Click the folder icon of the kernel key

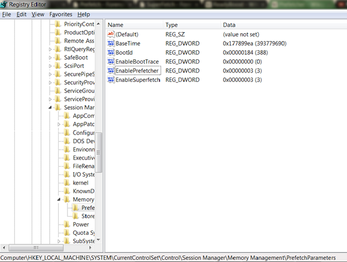click(x=68, y=183)
